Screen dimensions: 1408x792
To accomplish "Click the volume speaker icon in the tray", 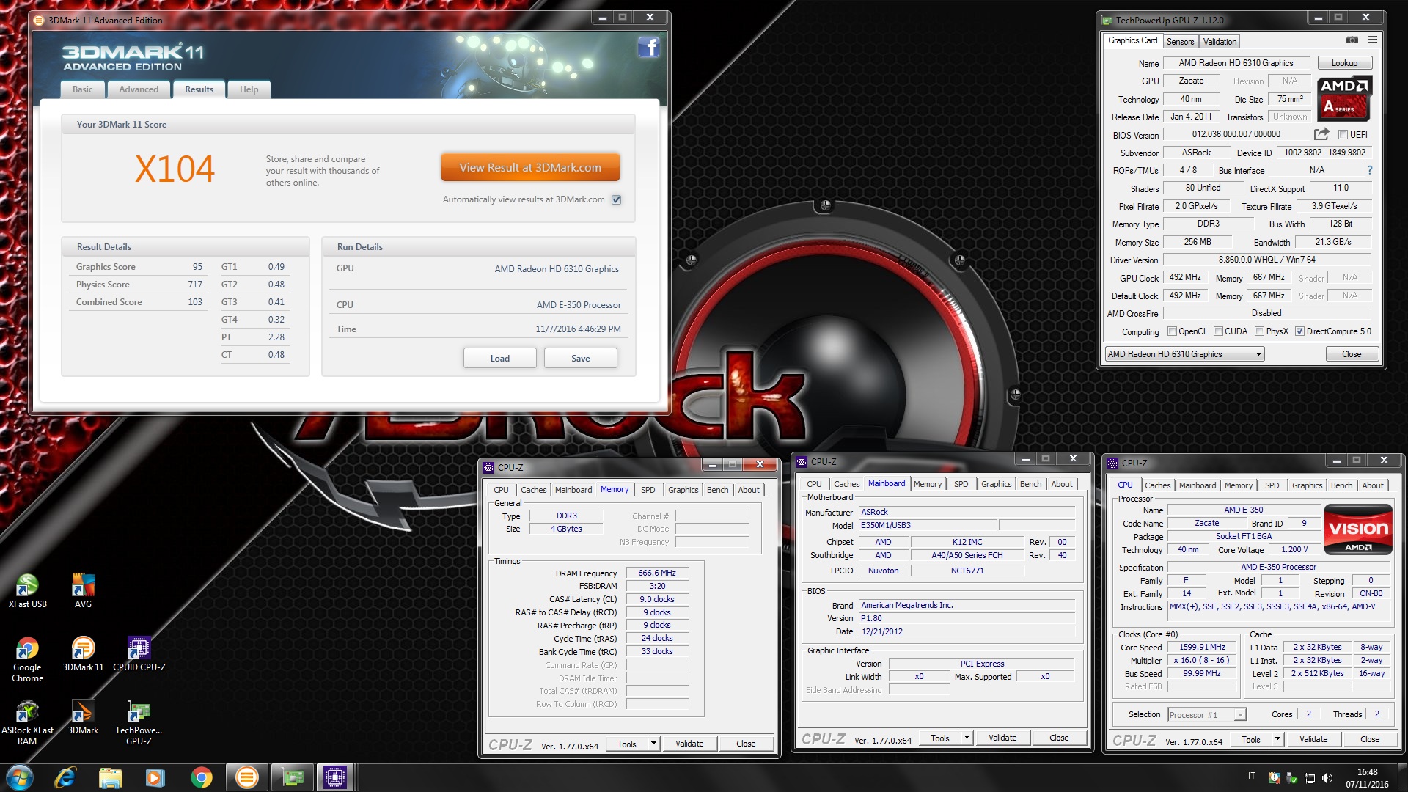I will coord(1327,778).
